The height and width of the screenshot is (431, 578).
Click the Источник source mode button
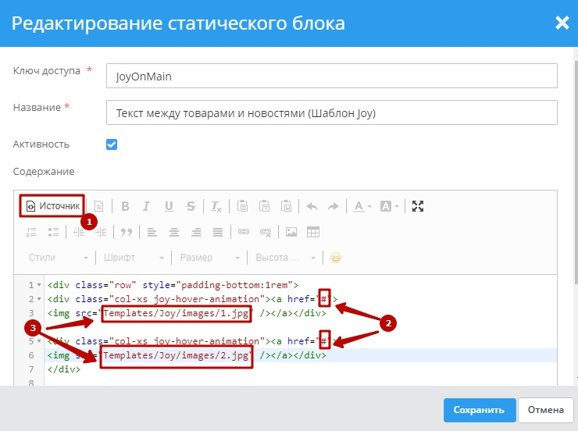click(52, 206)
